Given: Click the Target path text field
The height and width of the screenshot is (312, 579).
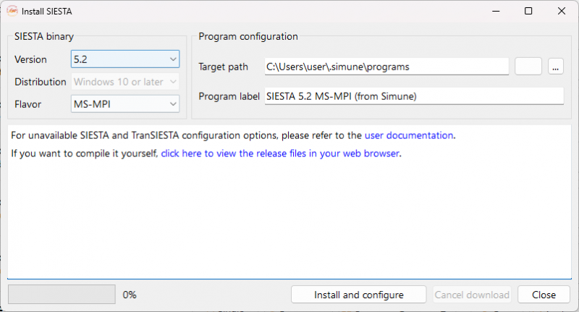Looking at the screenshot, I should 386,67.
